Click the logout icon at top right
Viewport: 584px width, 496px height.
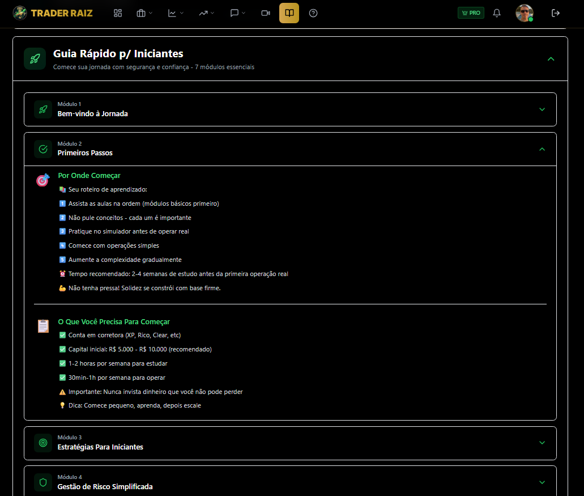(556, 13)
